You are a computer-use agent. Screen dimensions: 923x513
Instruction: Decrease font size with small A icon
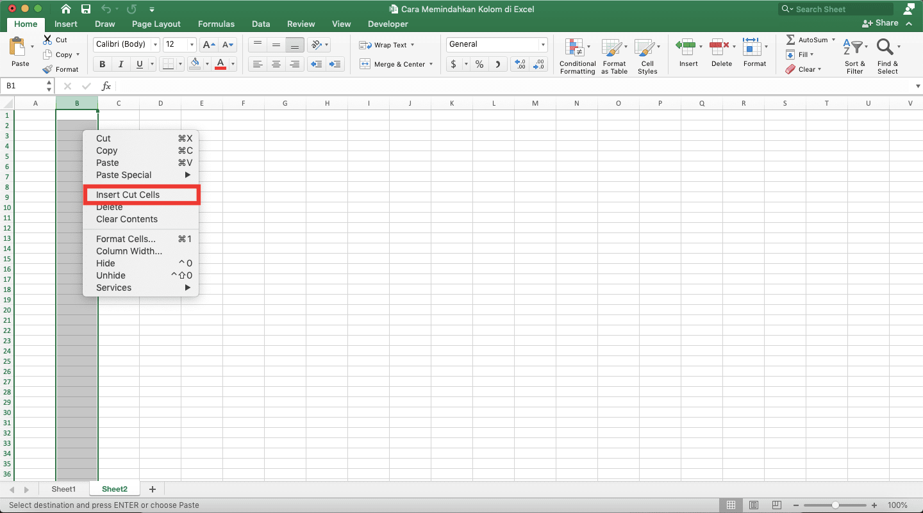(x=228, y=45)
